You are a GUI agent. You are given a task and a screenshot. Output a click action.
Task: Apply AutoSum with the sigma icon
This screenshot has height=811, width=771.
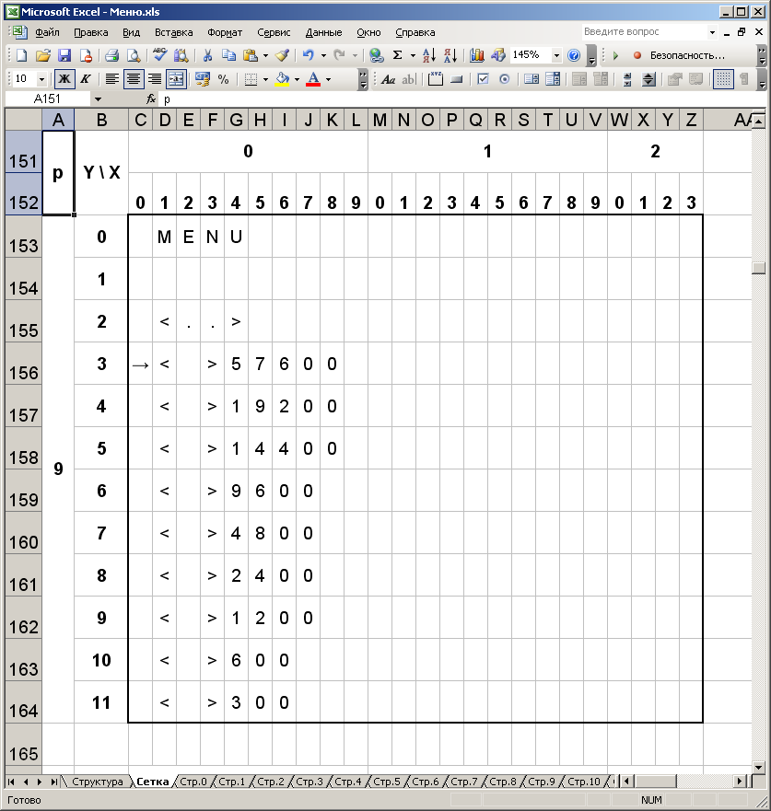[397, 55]
